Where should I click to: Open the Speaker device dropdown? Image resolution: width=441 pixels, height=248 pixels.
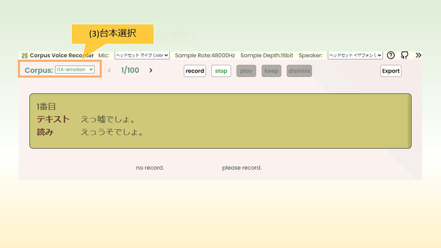pyautogui.click(x=355, y=56)
